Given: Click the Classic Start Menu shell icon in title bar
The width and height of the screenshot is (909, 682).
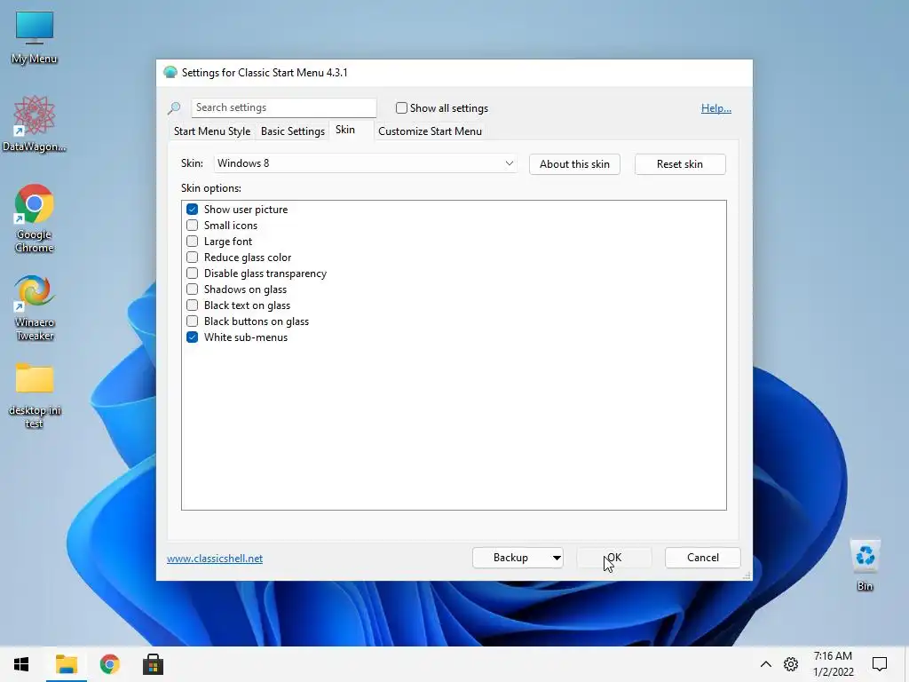Looking at the screenshot, I should 170,73.
